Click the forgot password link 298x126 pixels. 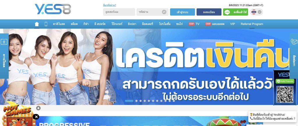tap(110, 5)
